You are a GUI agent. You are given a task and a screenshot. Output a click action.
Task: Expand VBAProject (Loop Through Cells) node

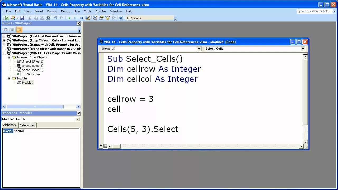tap(4, 40)
